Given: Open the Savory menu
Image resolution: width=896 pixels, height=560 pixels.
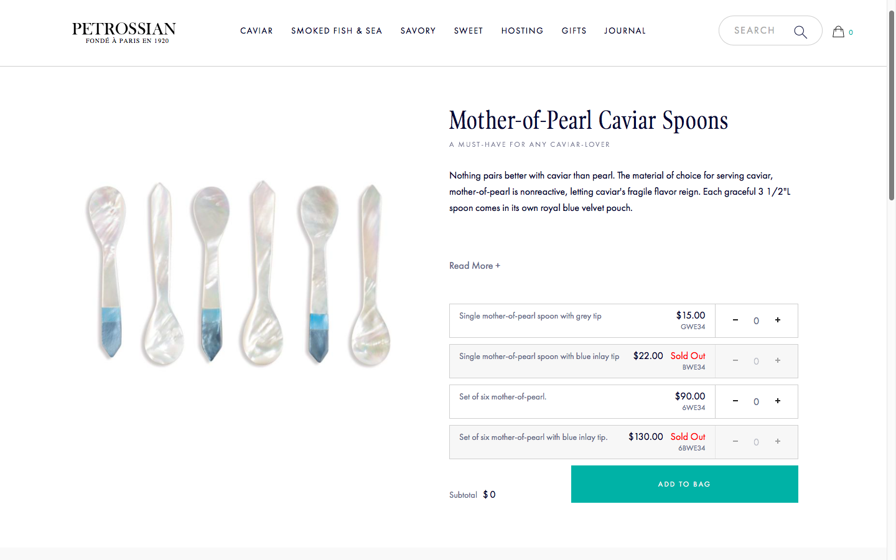Looking at the screenshot, I should 418,30.
